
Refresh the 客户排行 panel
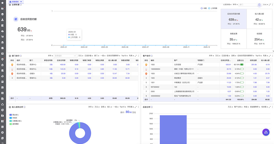click(152, 55)
